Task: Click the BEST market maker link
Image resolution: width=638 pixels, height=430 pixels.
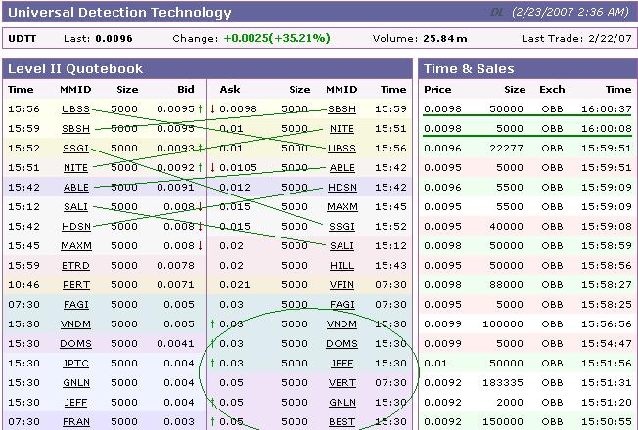Action: pyautogui.click(x=342, y=422)
